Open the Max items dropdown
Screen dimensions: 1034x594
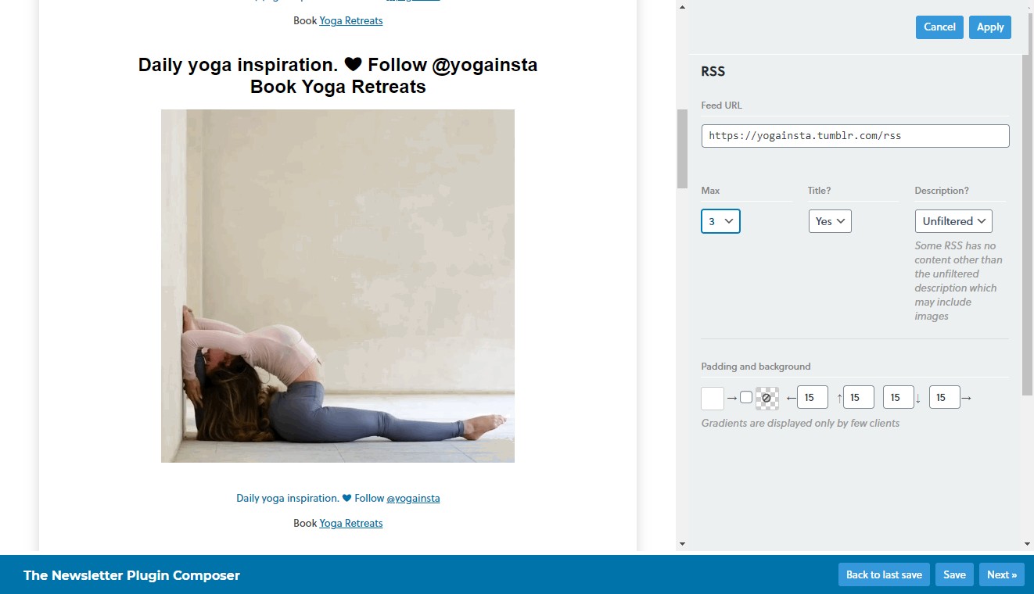tap(720, 221)
